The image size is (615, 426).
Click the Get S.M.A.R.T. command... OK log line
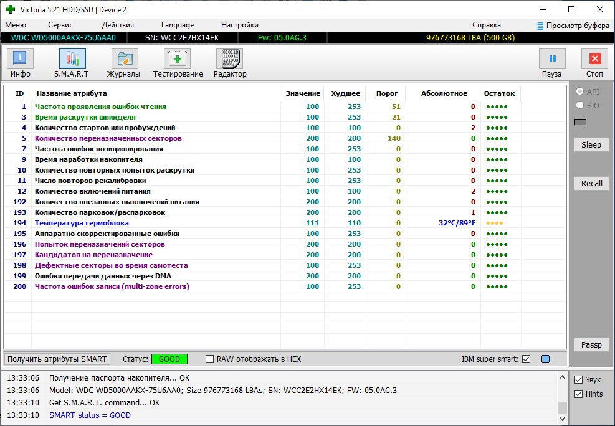tap(104, 402)
